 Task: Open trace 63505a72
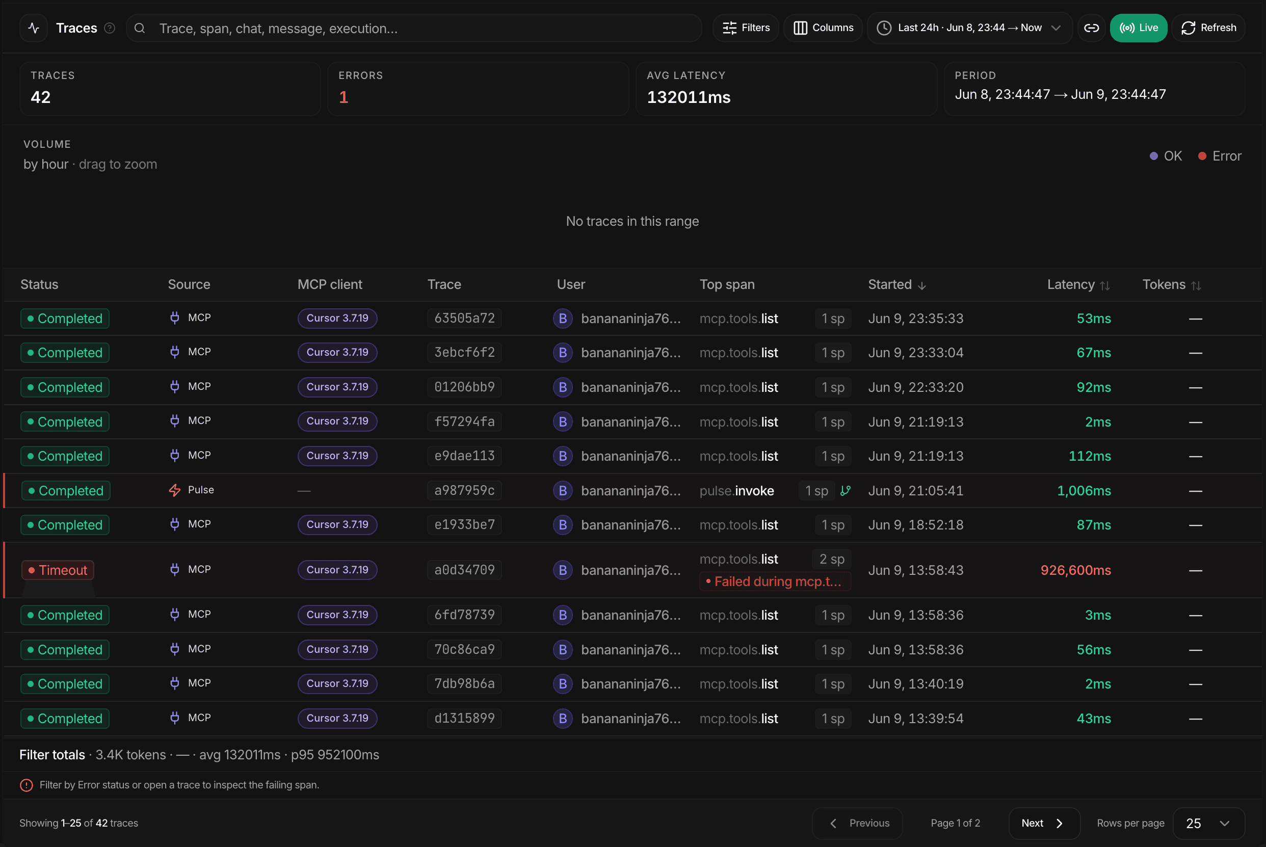pyautogui.click(x=464, y=318)
